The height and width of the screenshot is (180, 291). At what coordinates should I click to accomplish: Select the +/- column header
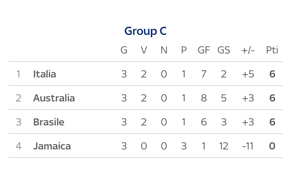(x=248, y=50)
